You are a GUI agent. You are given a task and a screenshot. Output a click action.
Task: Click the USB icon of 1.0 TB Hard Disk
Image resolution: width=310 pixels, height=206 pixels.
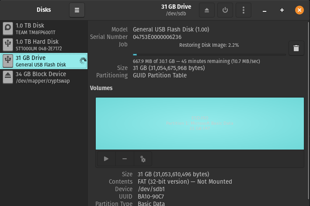8,45
